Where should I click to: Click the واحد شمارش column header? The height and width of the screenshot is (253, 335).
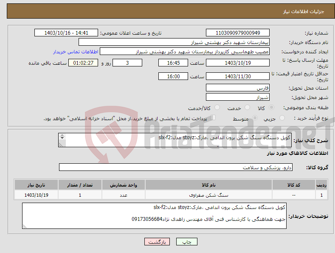coord(124,185)
